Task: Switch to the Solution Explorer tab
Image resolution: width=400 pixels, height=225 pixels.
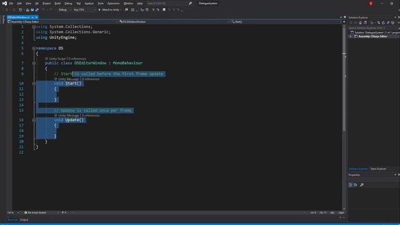Action: click(x=358, y=169)
